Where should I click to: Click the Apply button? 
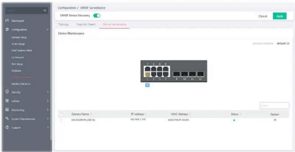click(x=280, y=16)
